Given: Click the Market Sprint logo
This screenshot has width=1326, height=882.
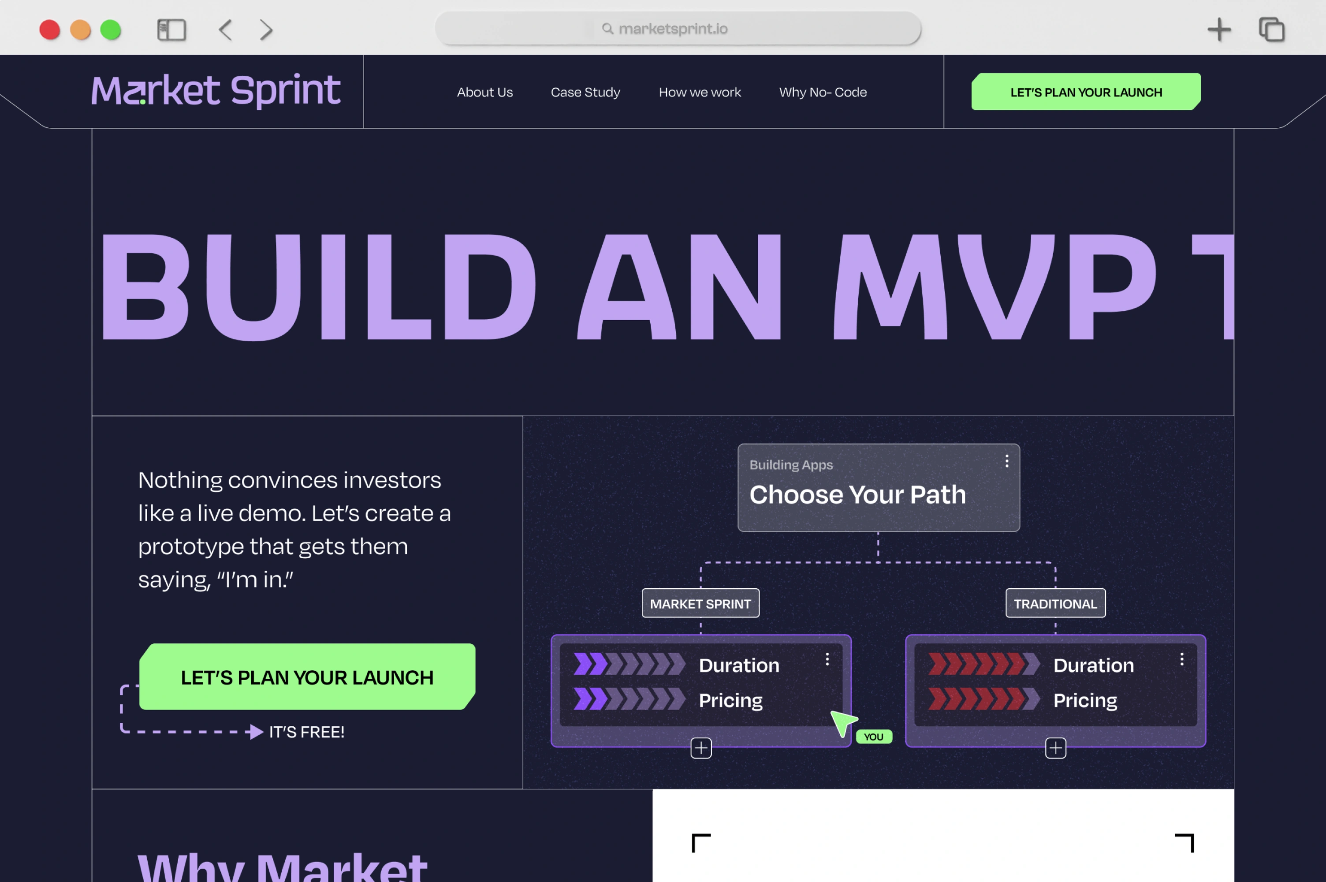Looking at the screenshot, I should click(x=216, y=90).
